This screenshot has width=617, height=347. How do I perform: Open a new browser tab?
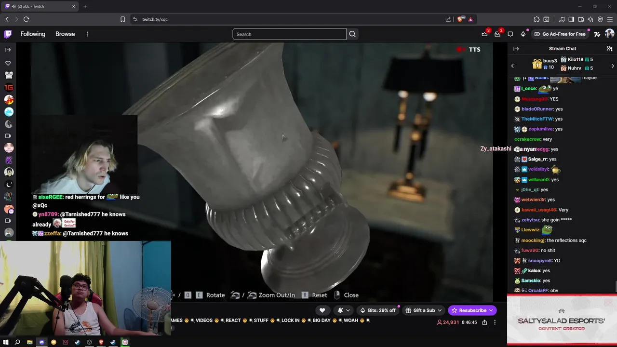pyautogui.click(x=85, y=6)
